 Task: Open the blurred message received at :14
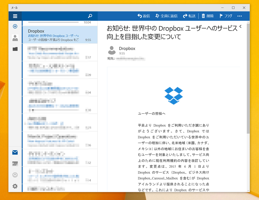(x=60, y=175)
